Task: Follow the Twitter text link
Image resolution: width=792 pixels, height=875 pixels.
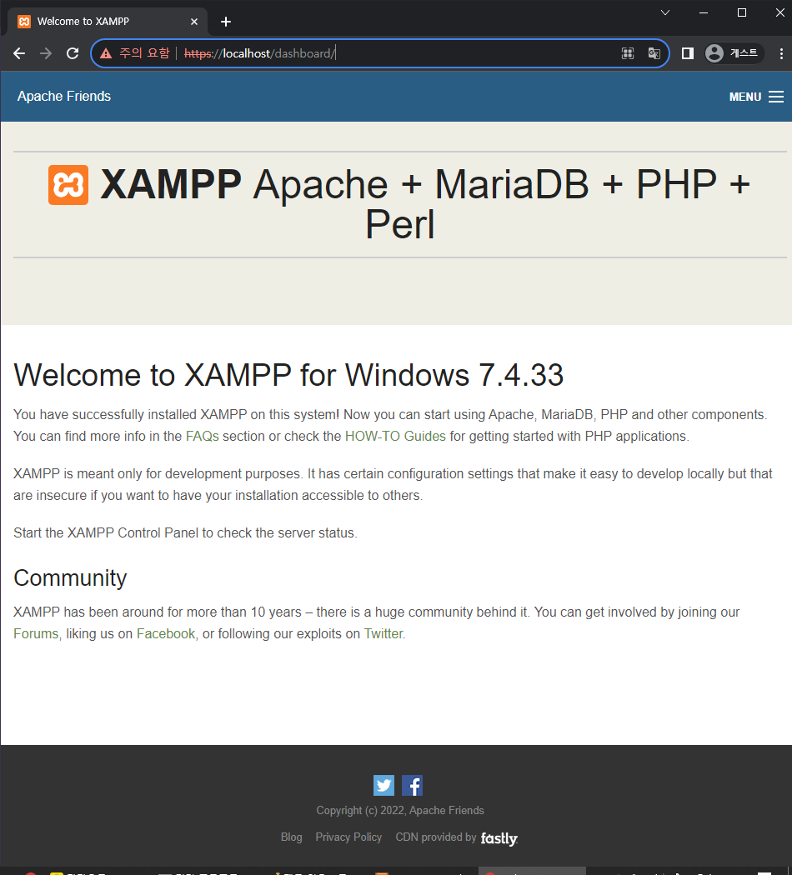Action: 383,634
